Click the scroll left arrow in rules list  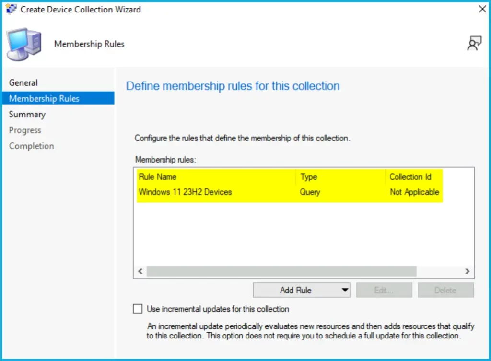click(x=140, y=271)
